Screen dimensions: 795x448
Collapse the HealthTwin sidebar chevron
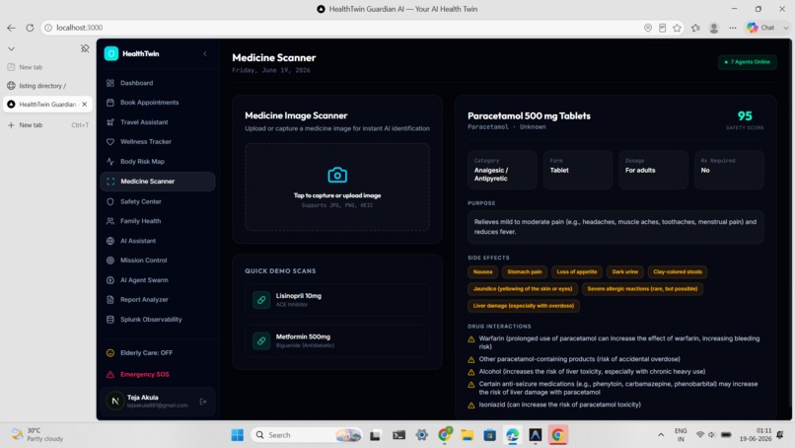(205, 54)
